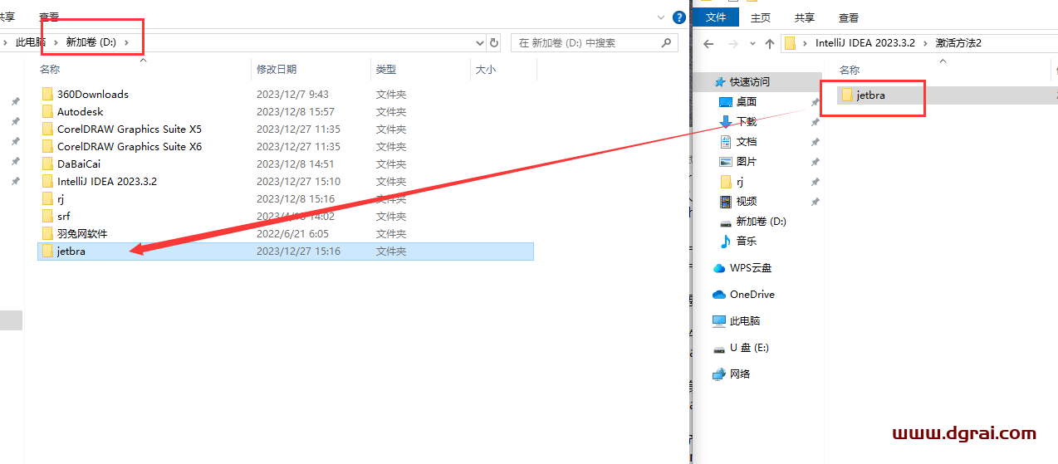Open 视频 in navigation pane

[737, 201]
